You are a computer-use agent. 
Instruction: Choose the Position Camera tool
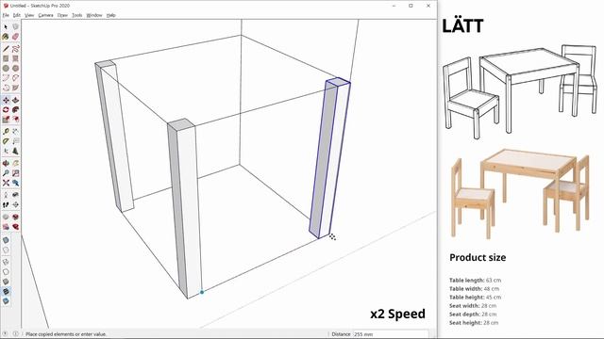(x=6, y=195)
